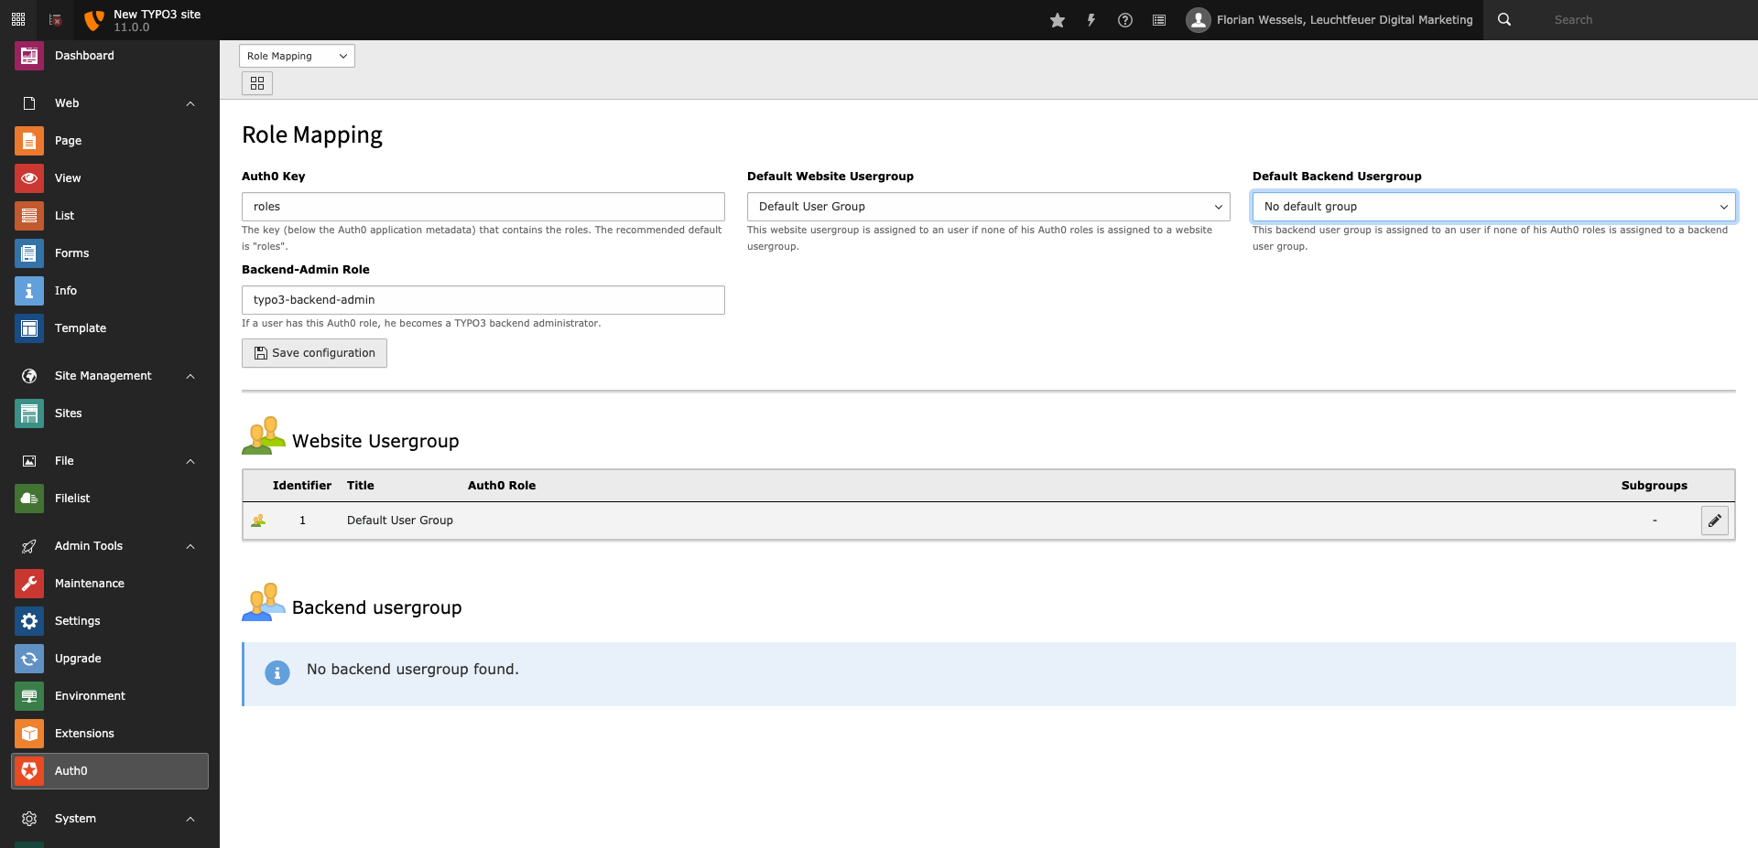Screen dimensions: 1758x848
Task: Open the Default Backend Usergroup dropdown
Action: point(1493,206)
